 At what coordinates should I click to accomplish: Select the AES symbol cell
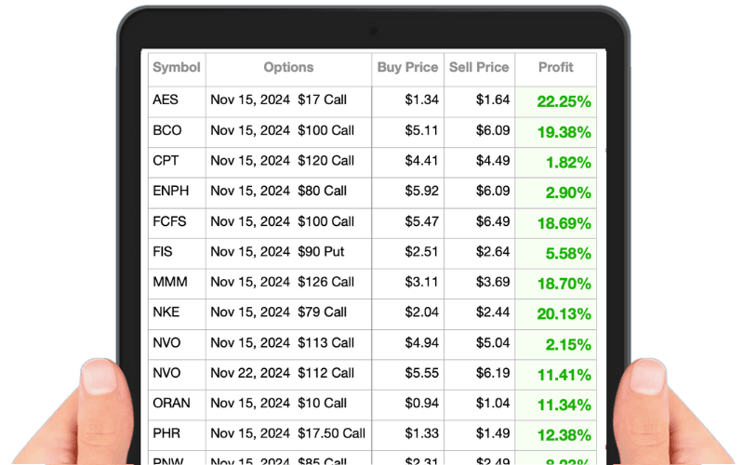pyautogui.click(x=166, y=100)
